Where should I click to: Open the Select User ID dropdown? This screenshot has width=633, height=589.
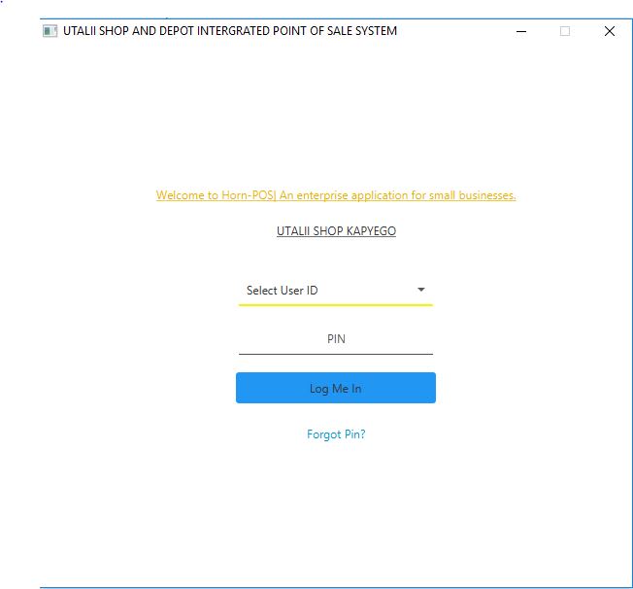336,291
